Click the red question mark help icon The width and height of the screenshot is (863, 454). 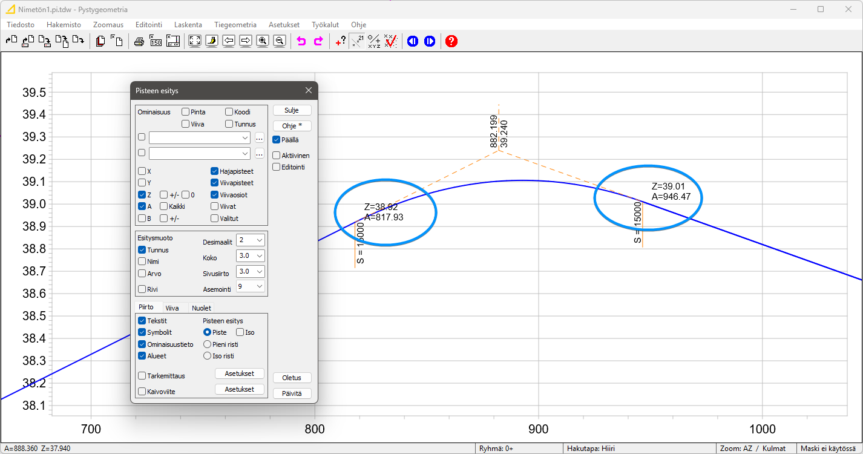tap(451, 41)
